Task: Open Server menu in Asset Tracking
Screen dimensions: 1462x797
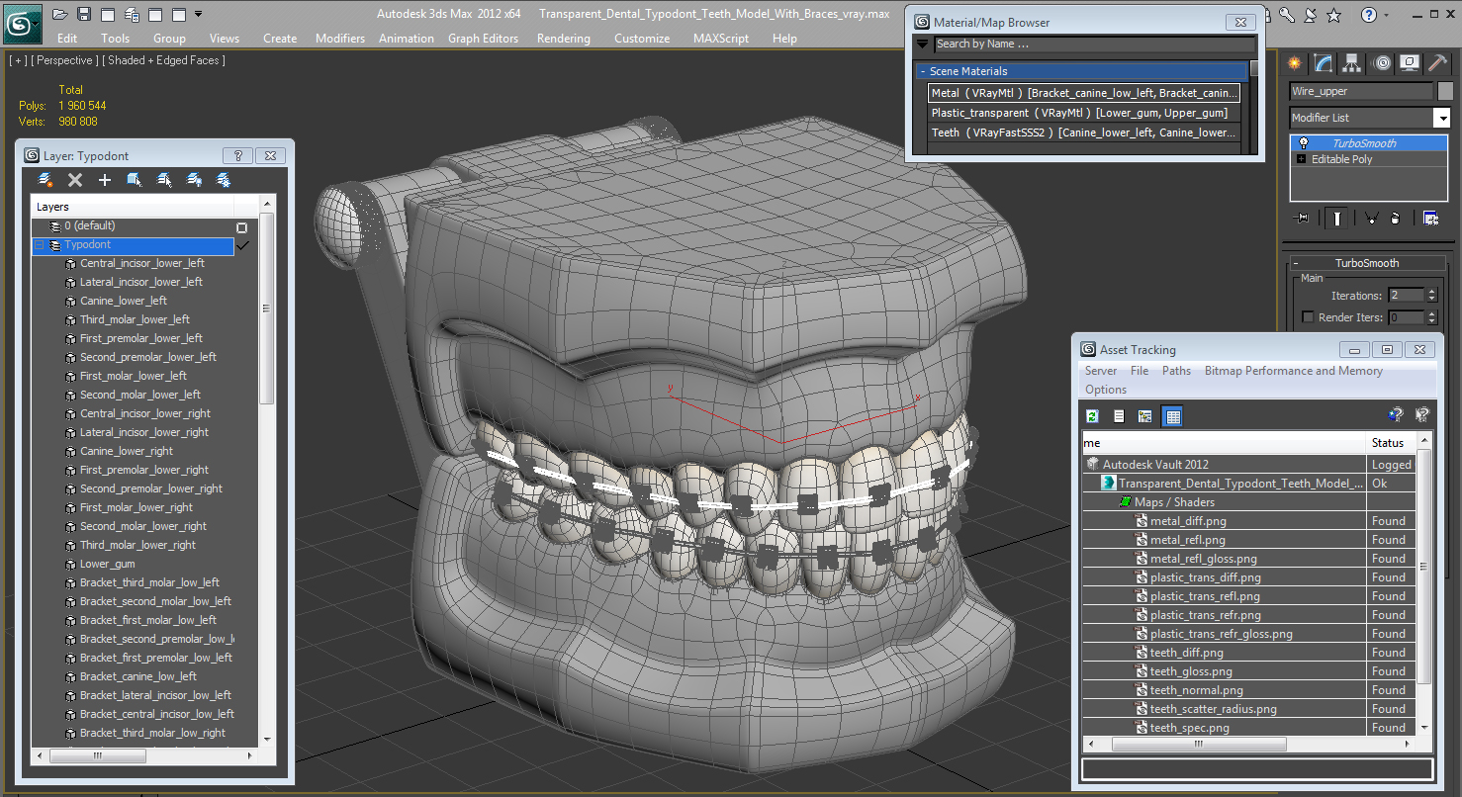Action: pos(1101,371)
